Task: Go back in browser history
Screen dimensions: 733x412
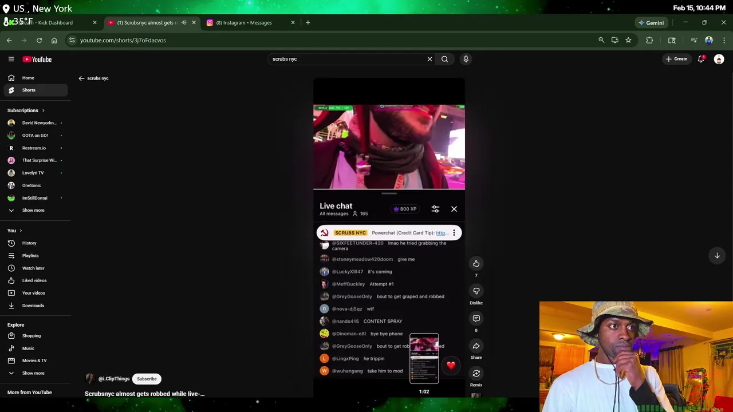Action: point(9,40)
